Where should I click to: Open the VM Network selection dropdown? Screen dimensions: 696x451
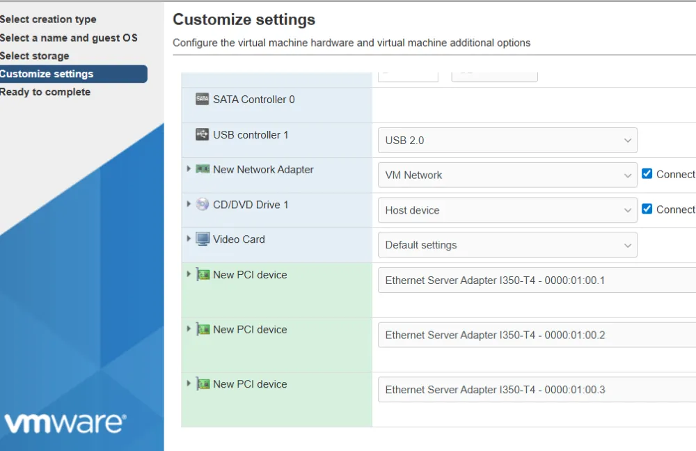pos(507,175)
